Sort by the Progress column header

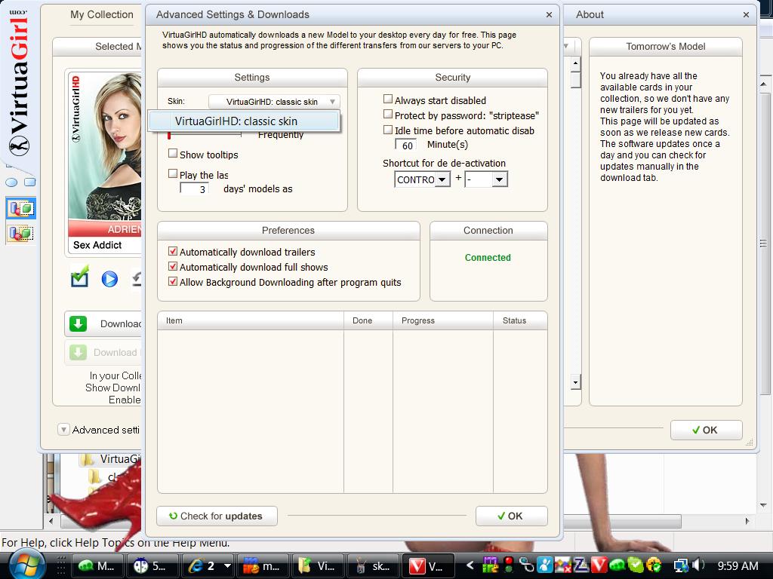tap(442, 320)
